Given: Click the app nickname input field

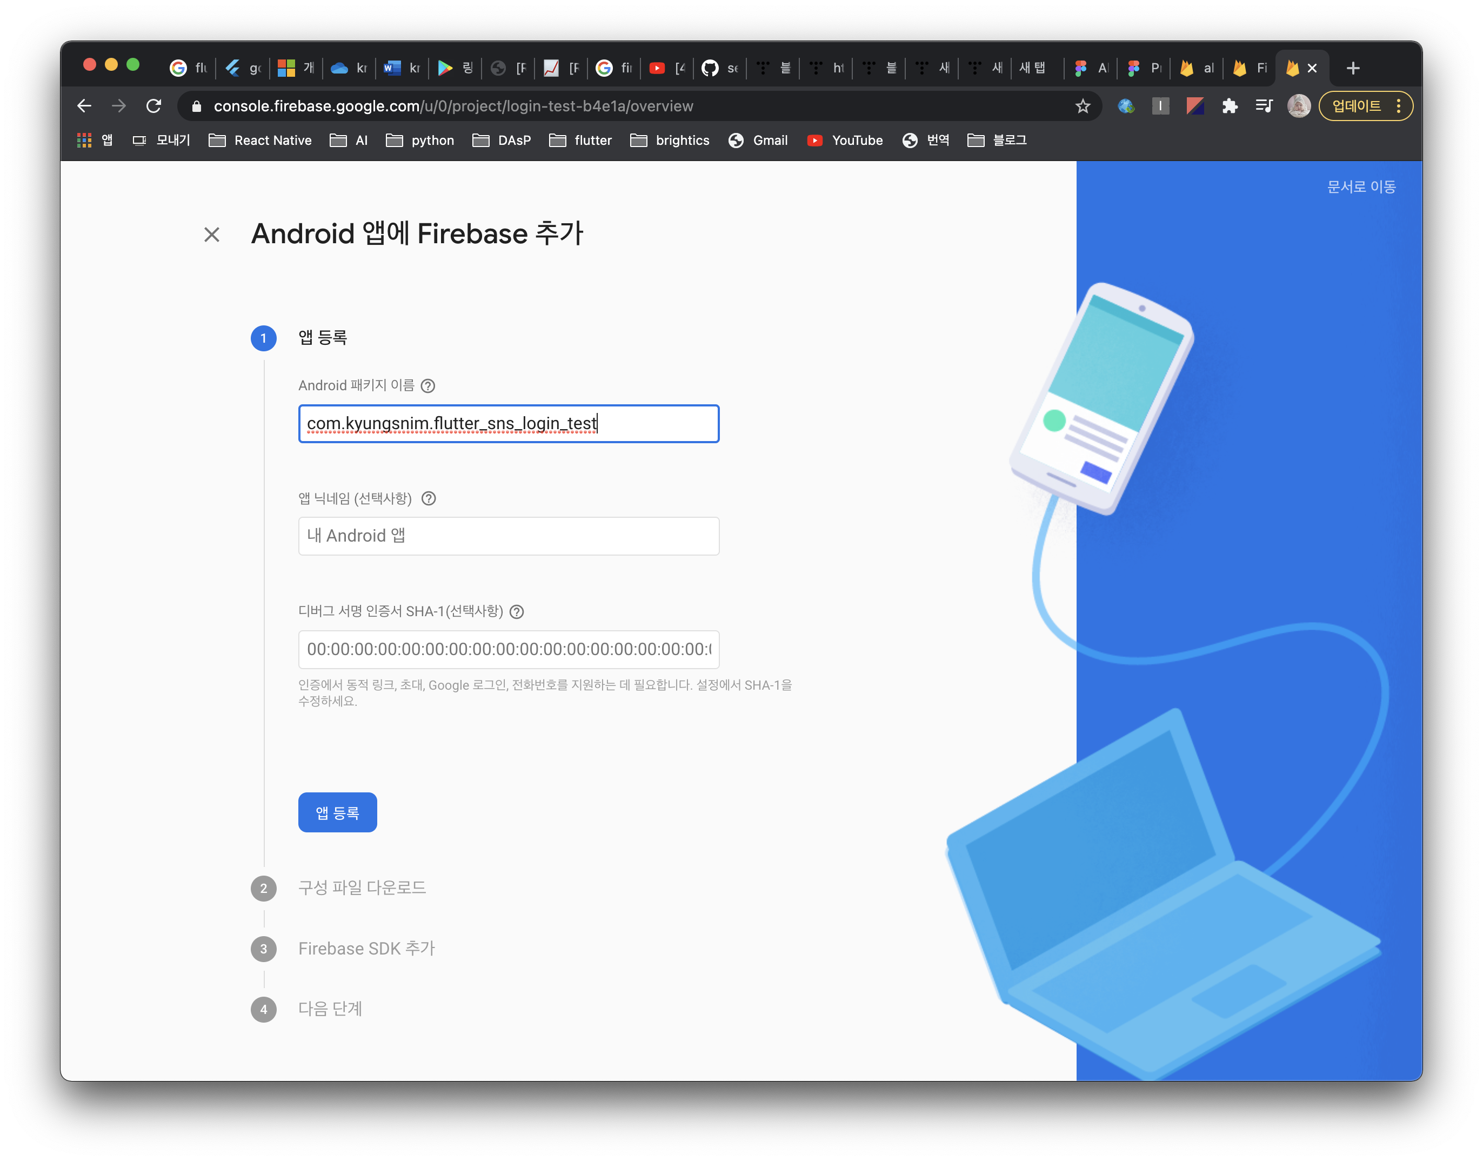Looking at the screenshot, I should (x=509, y=536).
